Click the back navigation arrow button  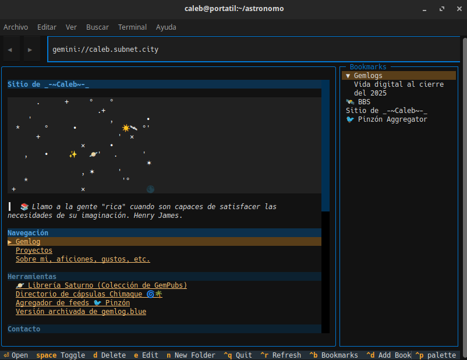tap(9, 50)
